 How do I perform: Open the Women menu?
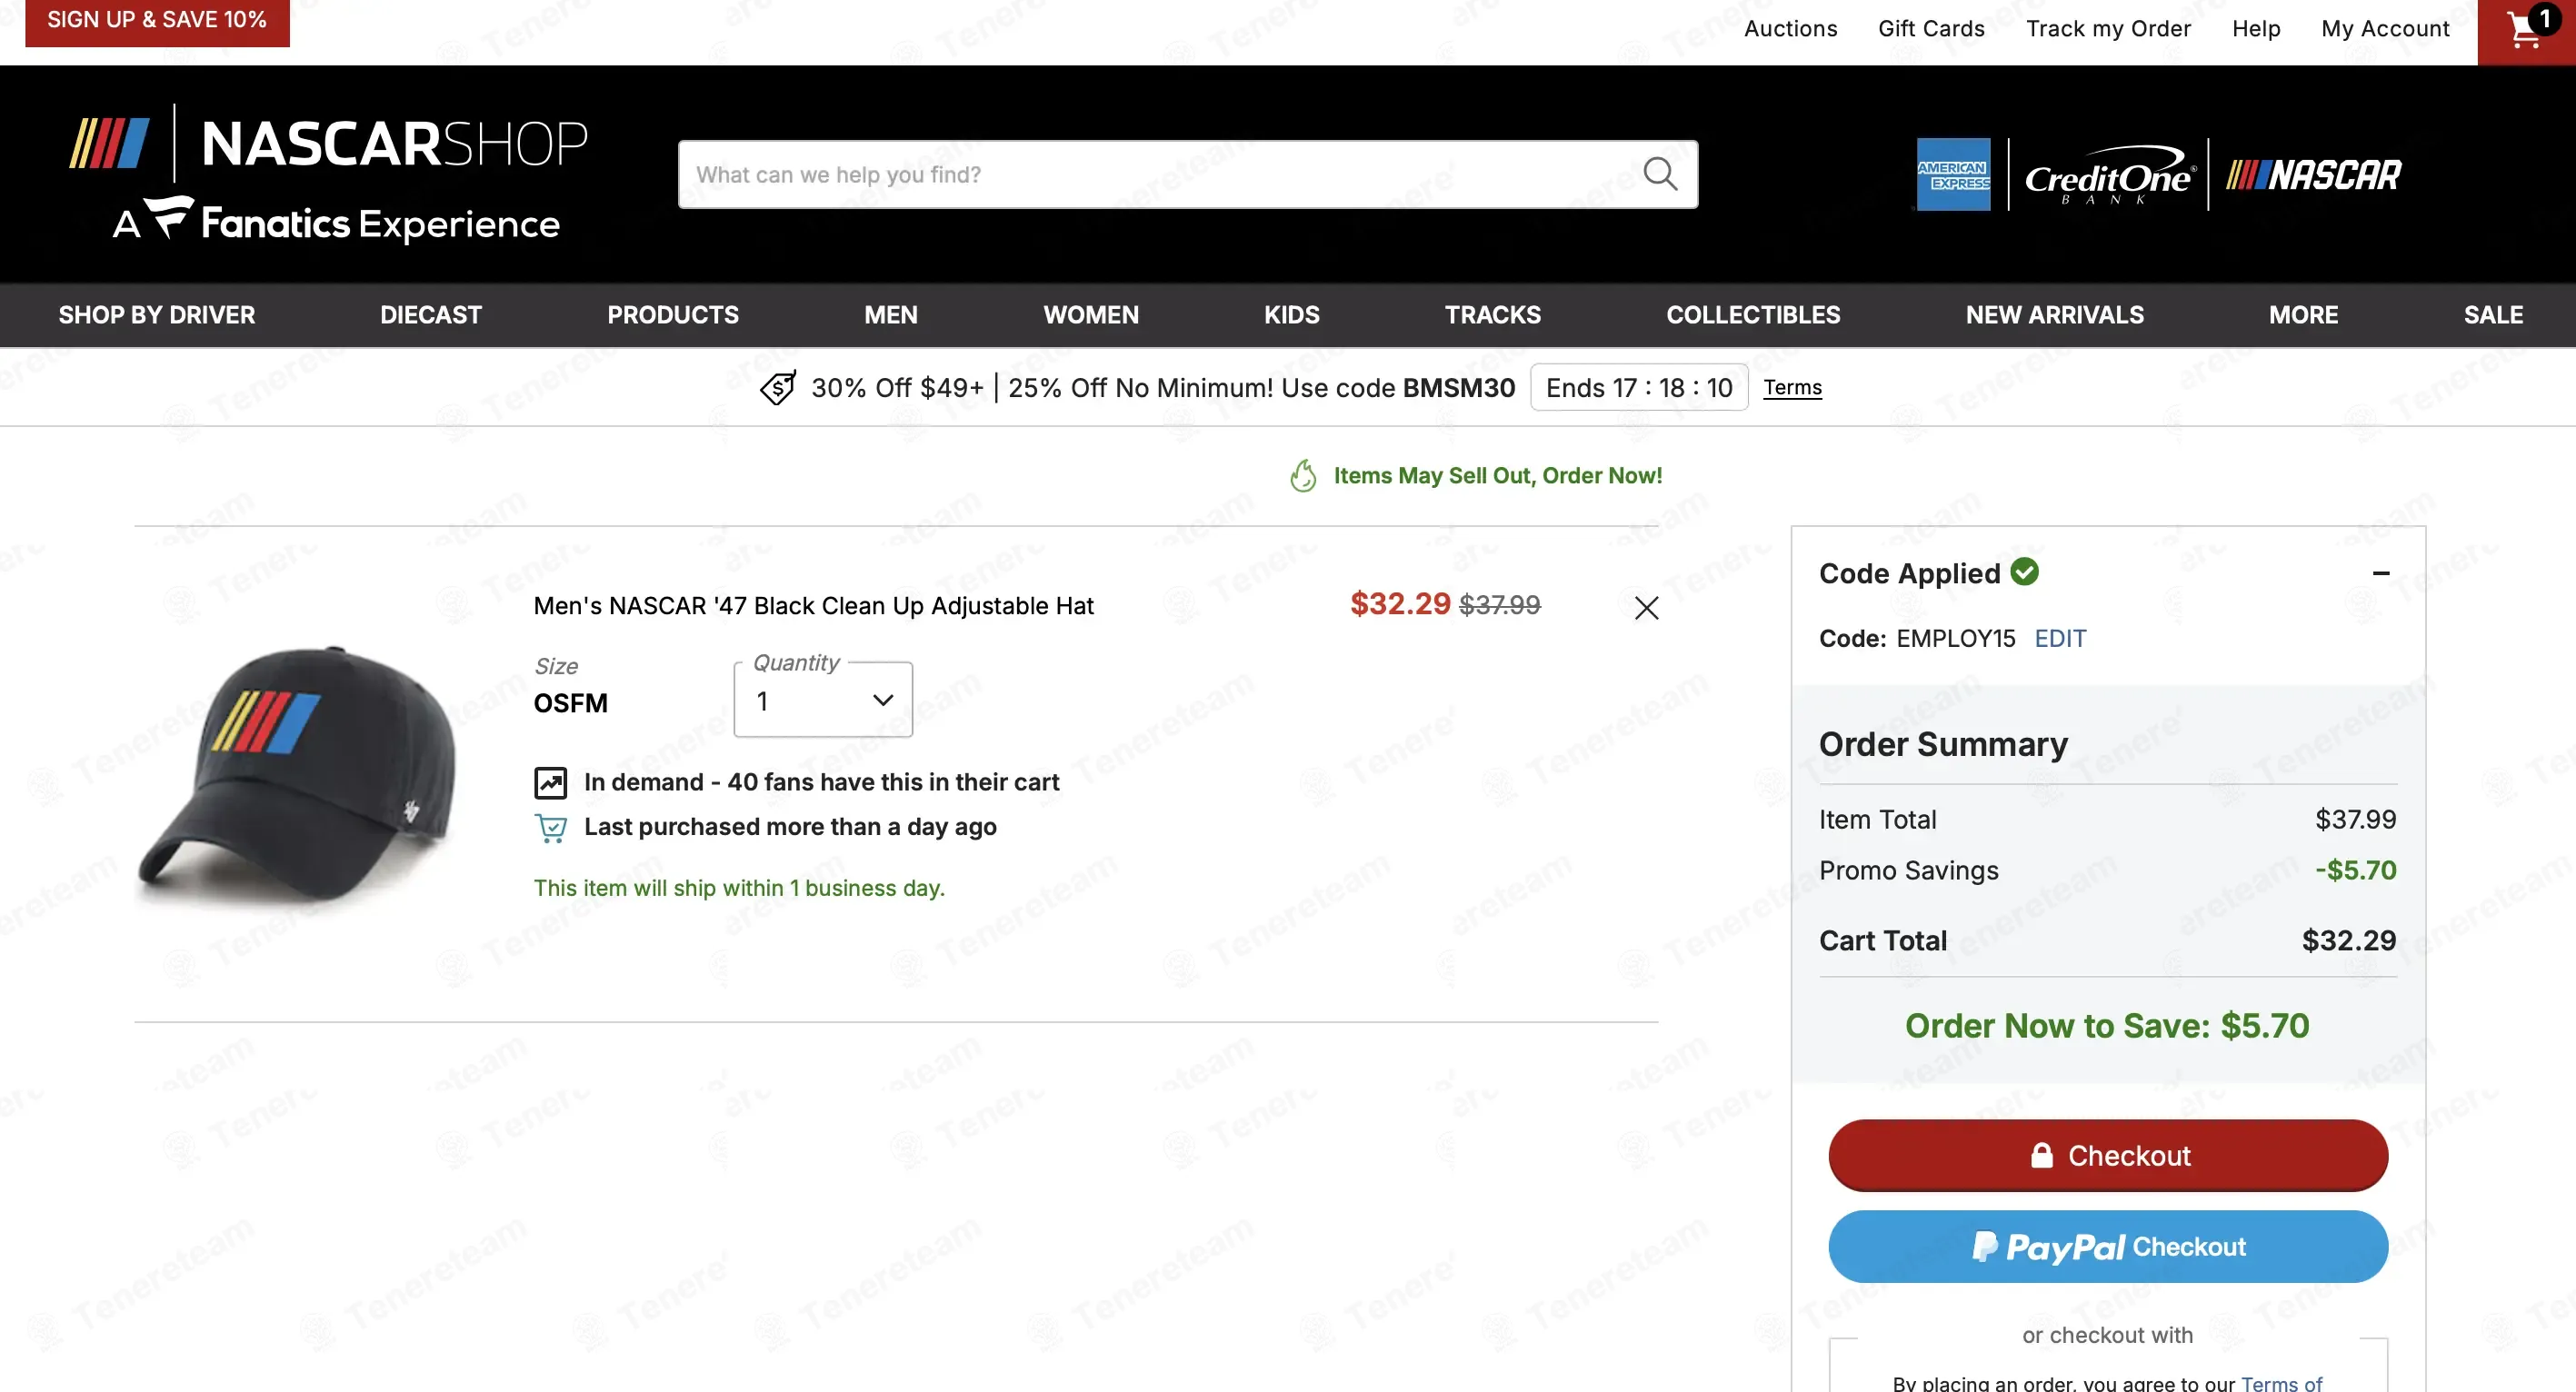coord(1091,314)
